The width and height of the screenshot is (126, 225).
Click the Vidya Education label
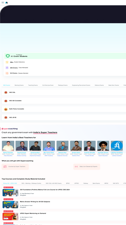click(8, 156)
